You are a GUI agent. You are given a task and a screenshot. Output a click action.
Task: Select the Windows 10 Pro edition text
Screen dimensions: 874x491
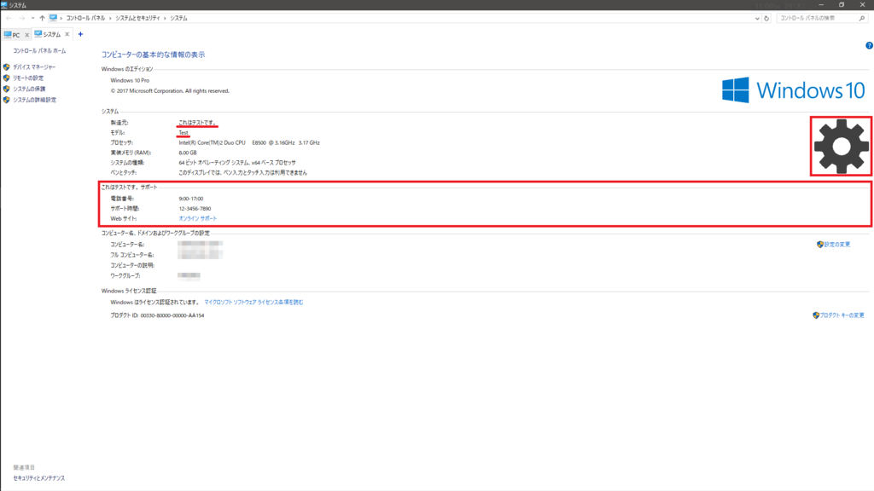130,80
